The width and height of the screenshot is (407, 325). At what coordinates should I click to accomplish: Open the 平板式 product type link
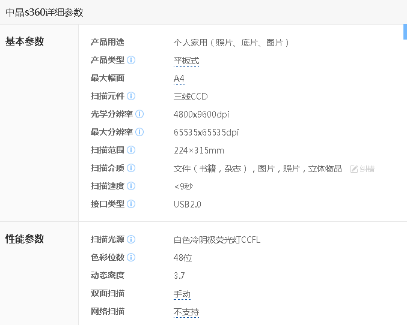pyautogui.click(x=186, y=61)
